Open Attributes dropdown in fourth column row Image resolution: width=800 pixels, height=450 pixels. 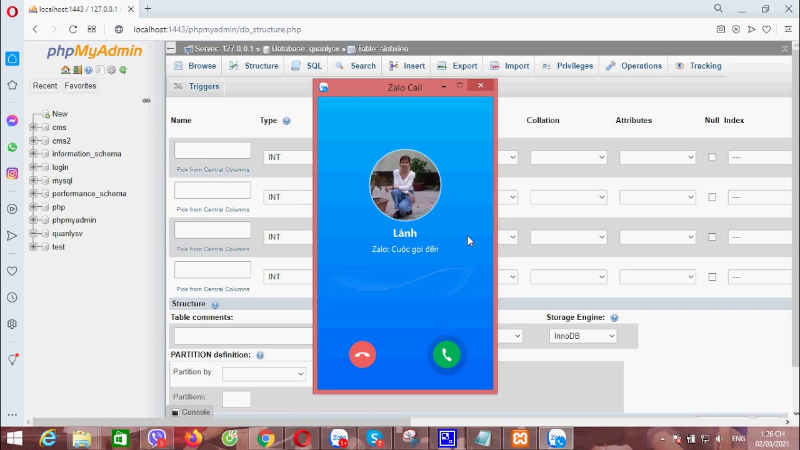pyautogui.click(x=657, y=277)
